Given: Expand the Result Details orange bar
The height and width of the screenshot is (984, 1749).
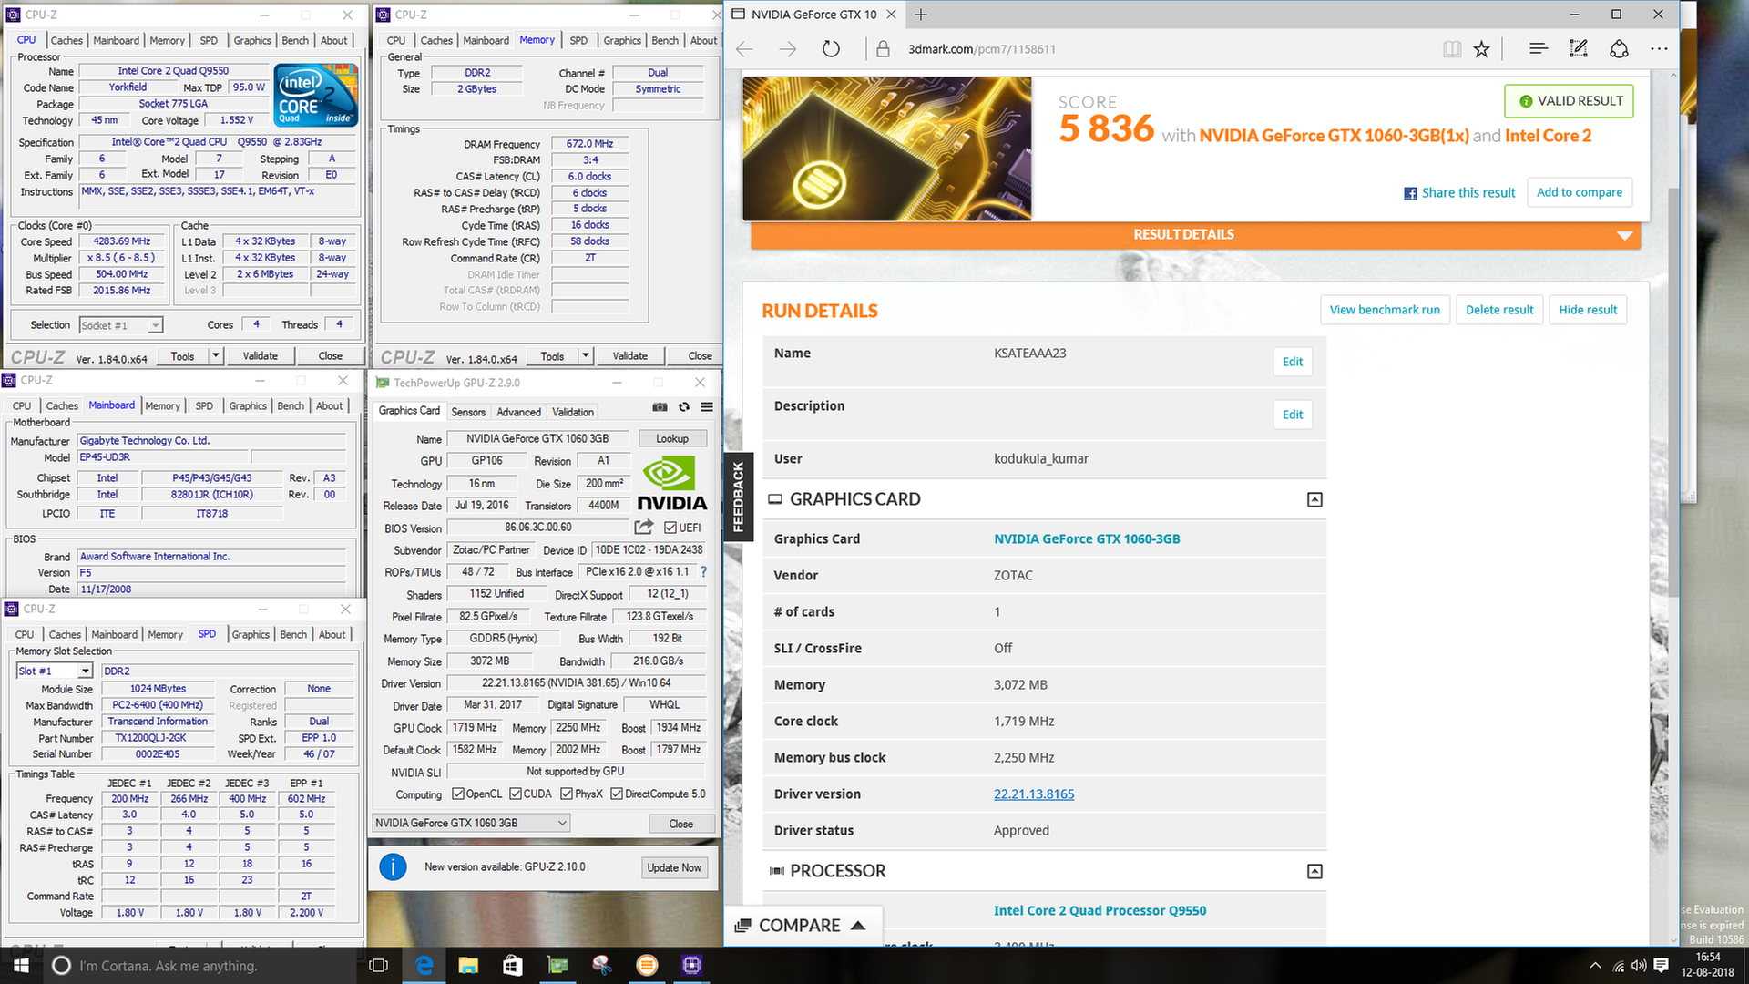Looking at the screenshot, I should (1195, 235).
